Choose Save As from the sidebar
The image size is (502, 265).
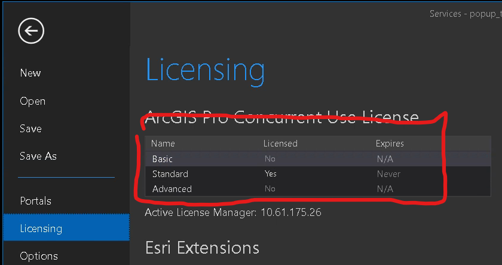point(38,156)
